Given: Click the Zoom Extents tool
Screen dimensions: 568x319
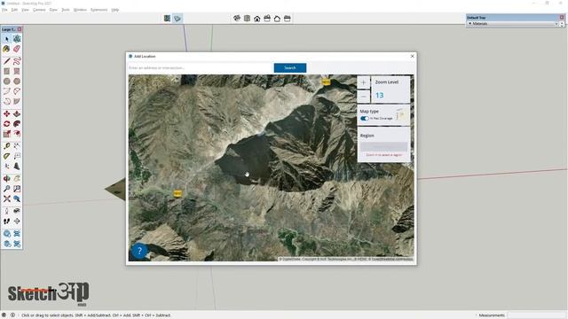Looking at the screenshot, I should (6, 198).
